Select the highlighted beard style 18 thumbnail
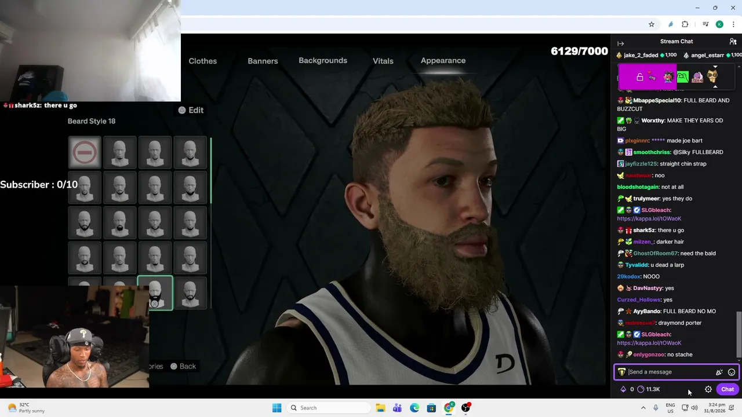 pos(155,293)
